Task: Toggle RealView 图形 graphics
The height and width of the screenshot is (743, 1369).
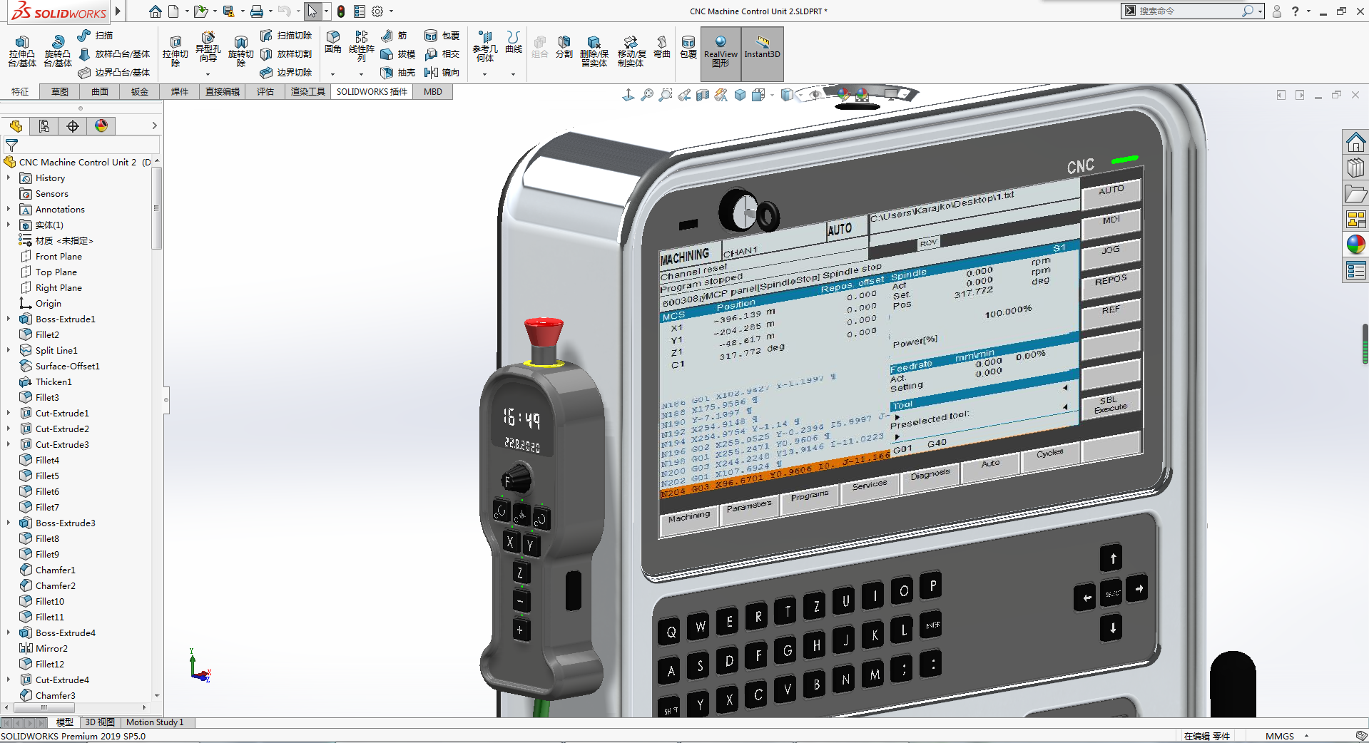Action: point(721,53)
